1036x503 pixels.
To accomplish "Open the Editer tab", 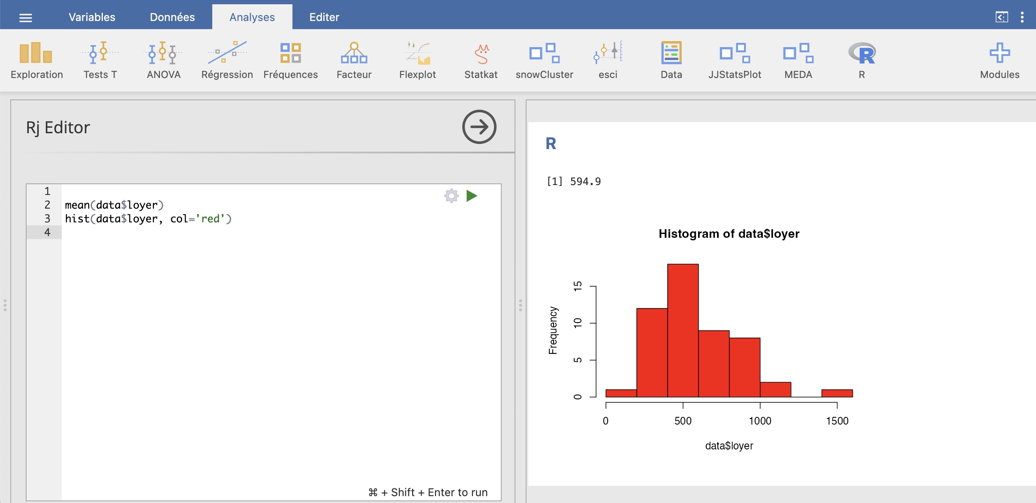I will (324, 17).
